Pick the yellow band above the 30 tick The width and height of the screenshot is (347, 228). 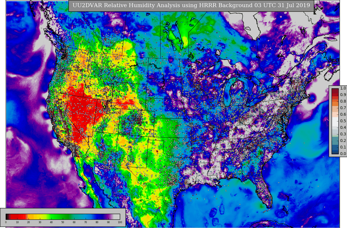coord(40,217)
